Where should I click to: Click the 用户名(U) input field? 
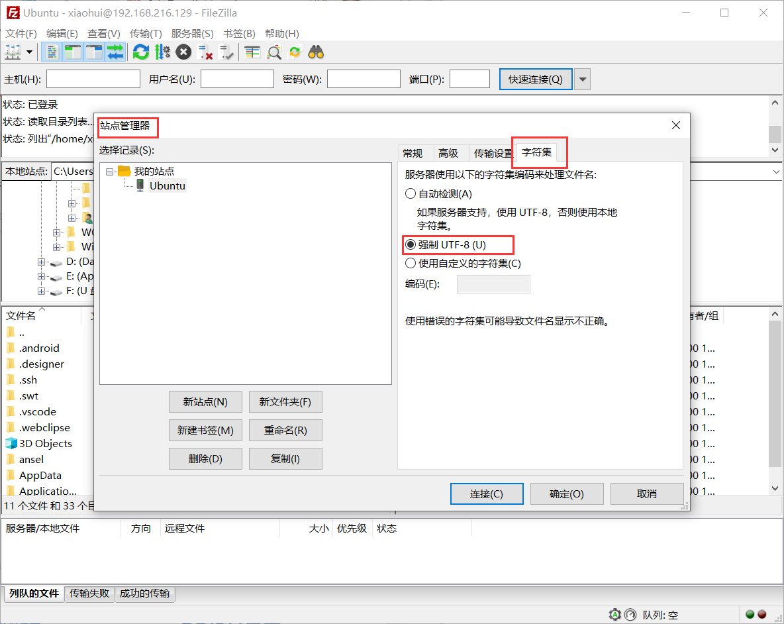point(238,79)
